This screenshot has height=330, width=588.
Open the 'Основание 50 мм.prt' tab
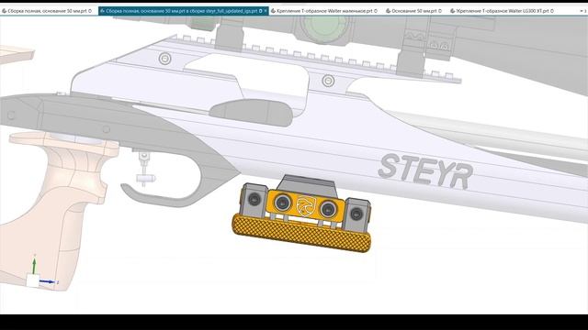coord(413,11)
